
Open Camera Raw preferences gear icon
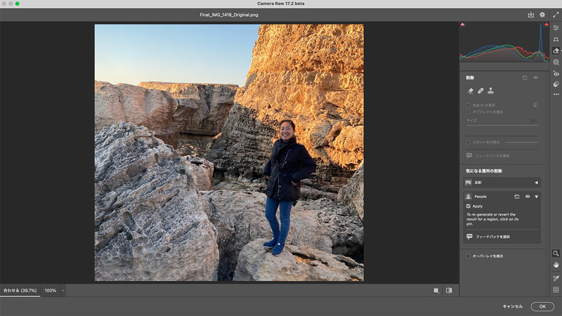542,14
